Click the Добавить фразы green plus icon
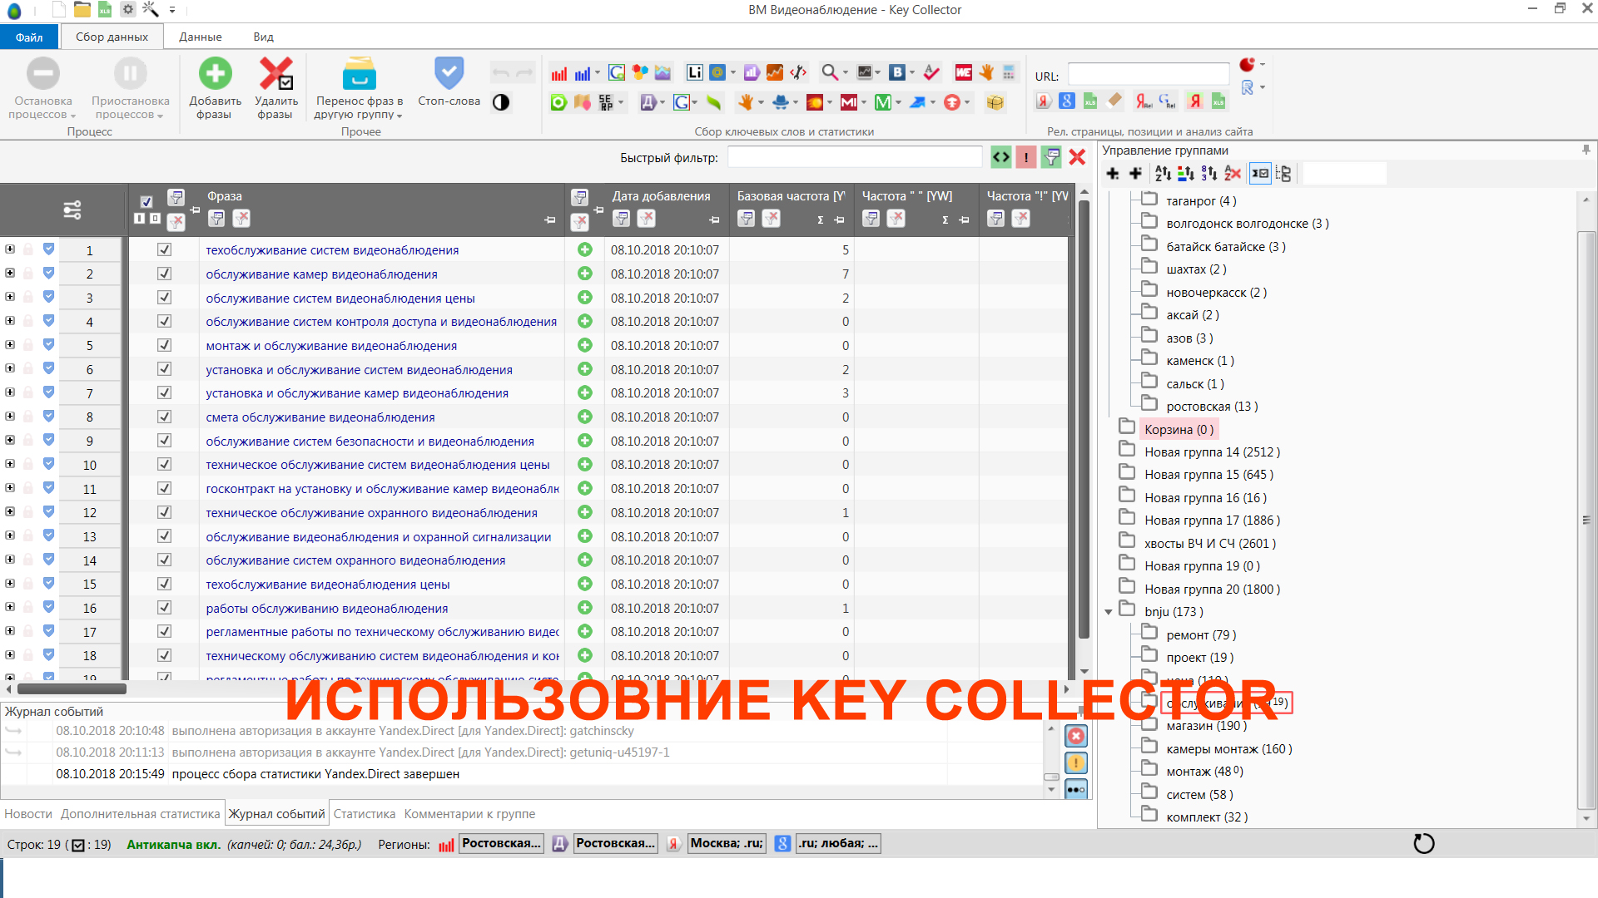This screenshot has width=1598, height=898. tap(215, 73)
